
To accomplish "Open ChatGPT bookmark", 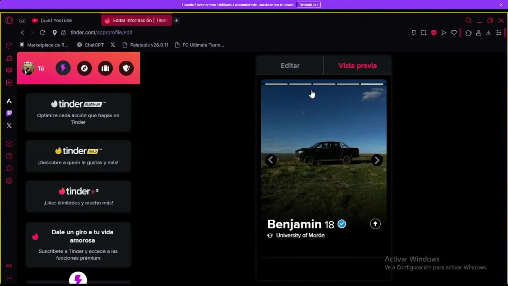I will click(x=90, y=45).
